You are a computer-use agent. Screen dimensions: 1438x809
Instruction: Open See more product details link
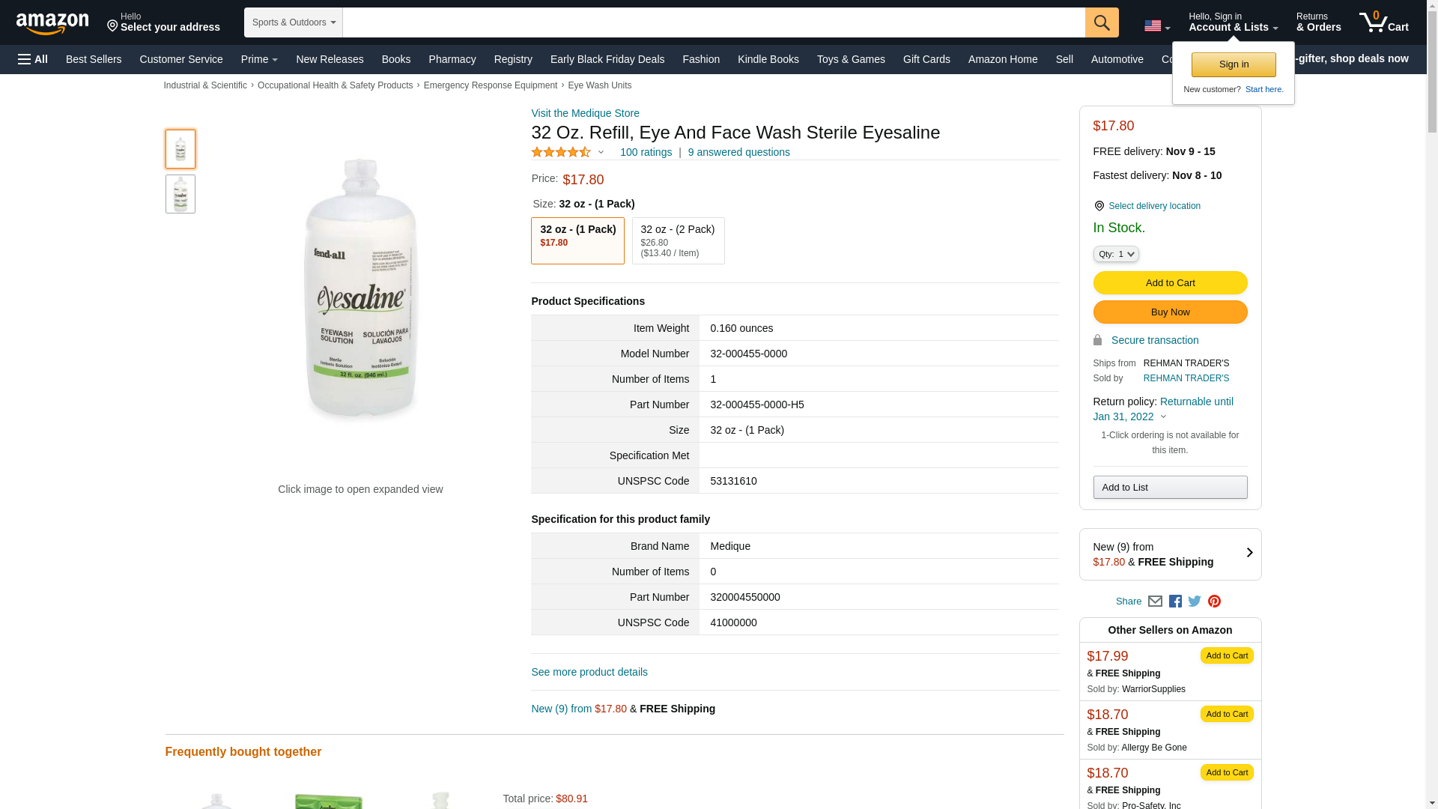589,672
